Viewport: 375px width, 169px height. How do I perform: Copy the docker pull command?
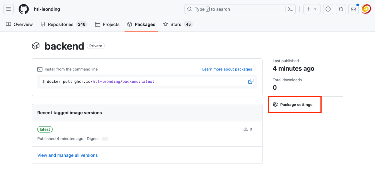click(x=251, y=82)
